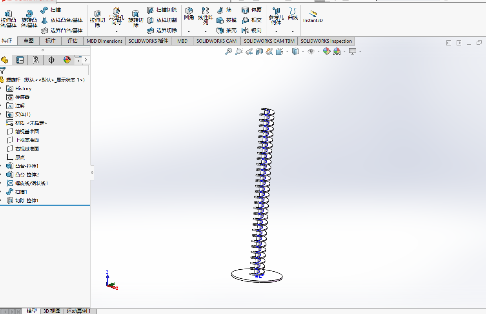Image resolution: width=486 pixels, height=314 pixels.
Task: Open the DisplayManager color ball tab
Action: click(x=67, y=60)
